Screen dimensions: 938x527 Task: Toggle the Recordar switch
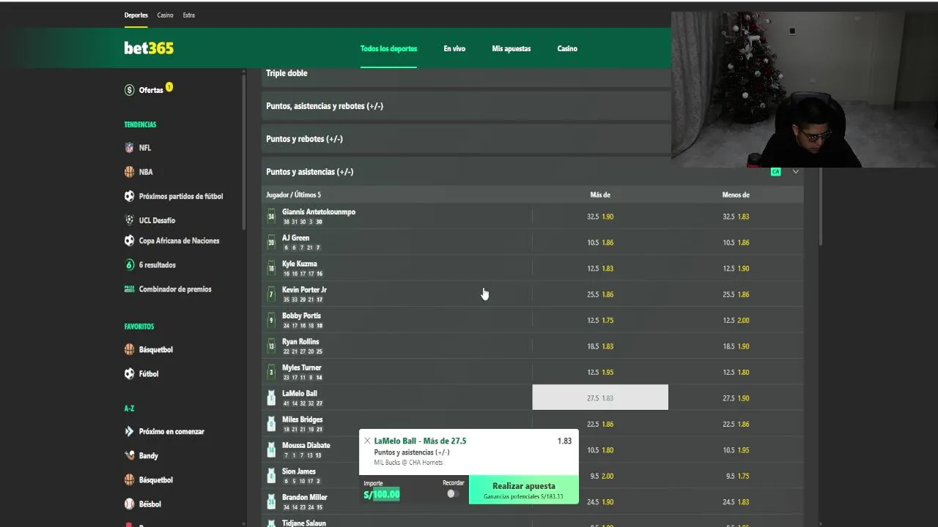pos(453,493)
